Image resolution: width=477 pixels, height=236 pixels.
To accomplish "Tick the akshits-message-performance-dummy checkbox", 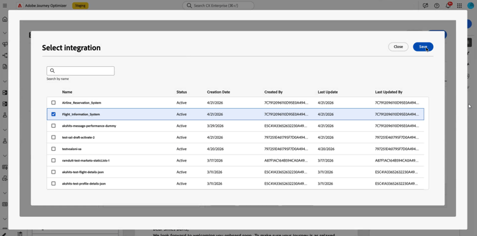I will click(x=53, y=125).
